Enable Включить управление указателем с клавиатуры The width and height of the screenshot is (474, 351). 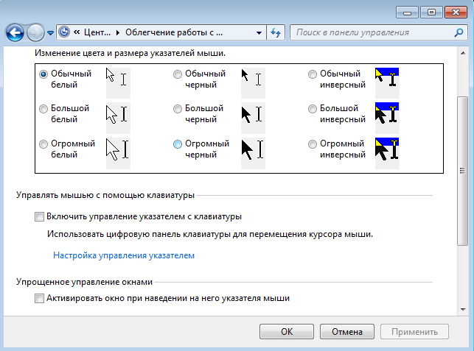click(x=39, y=216)
